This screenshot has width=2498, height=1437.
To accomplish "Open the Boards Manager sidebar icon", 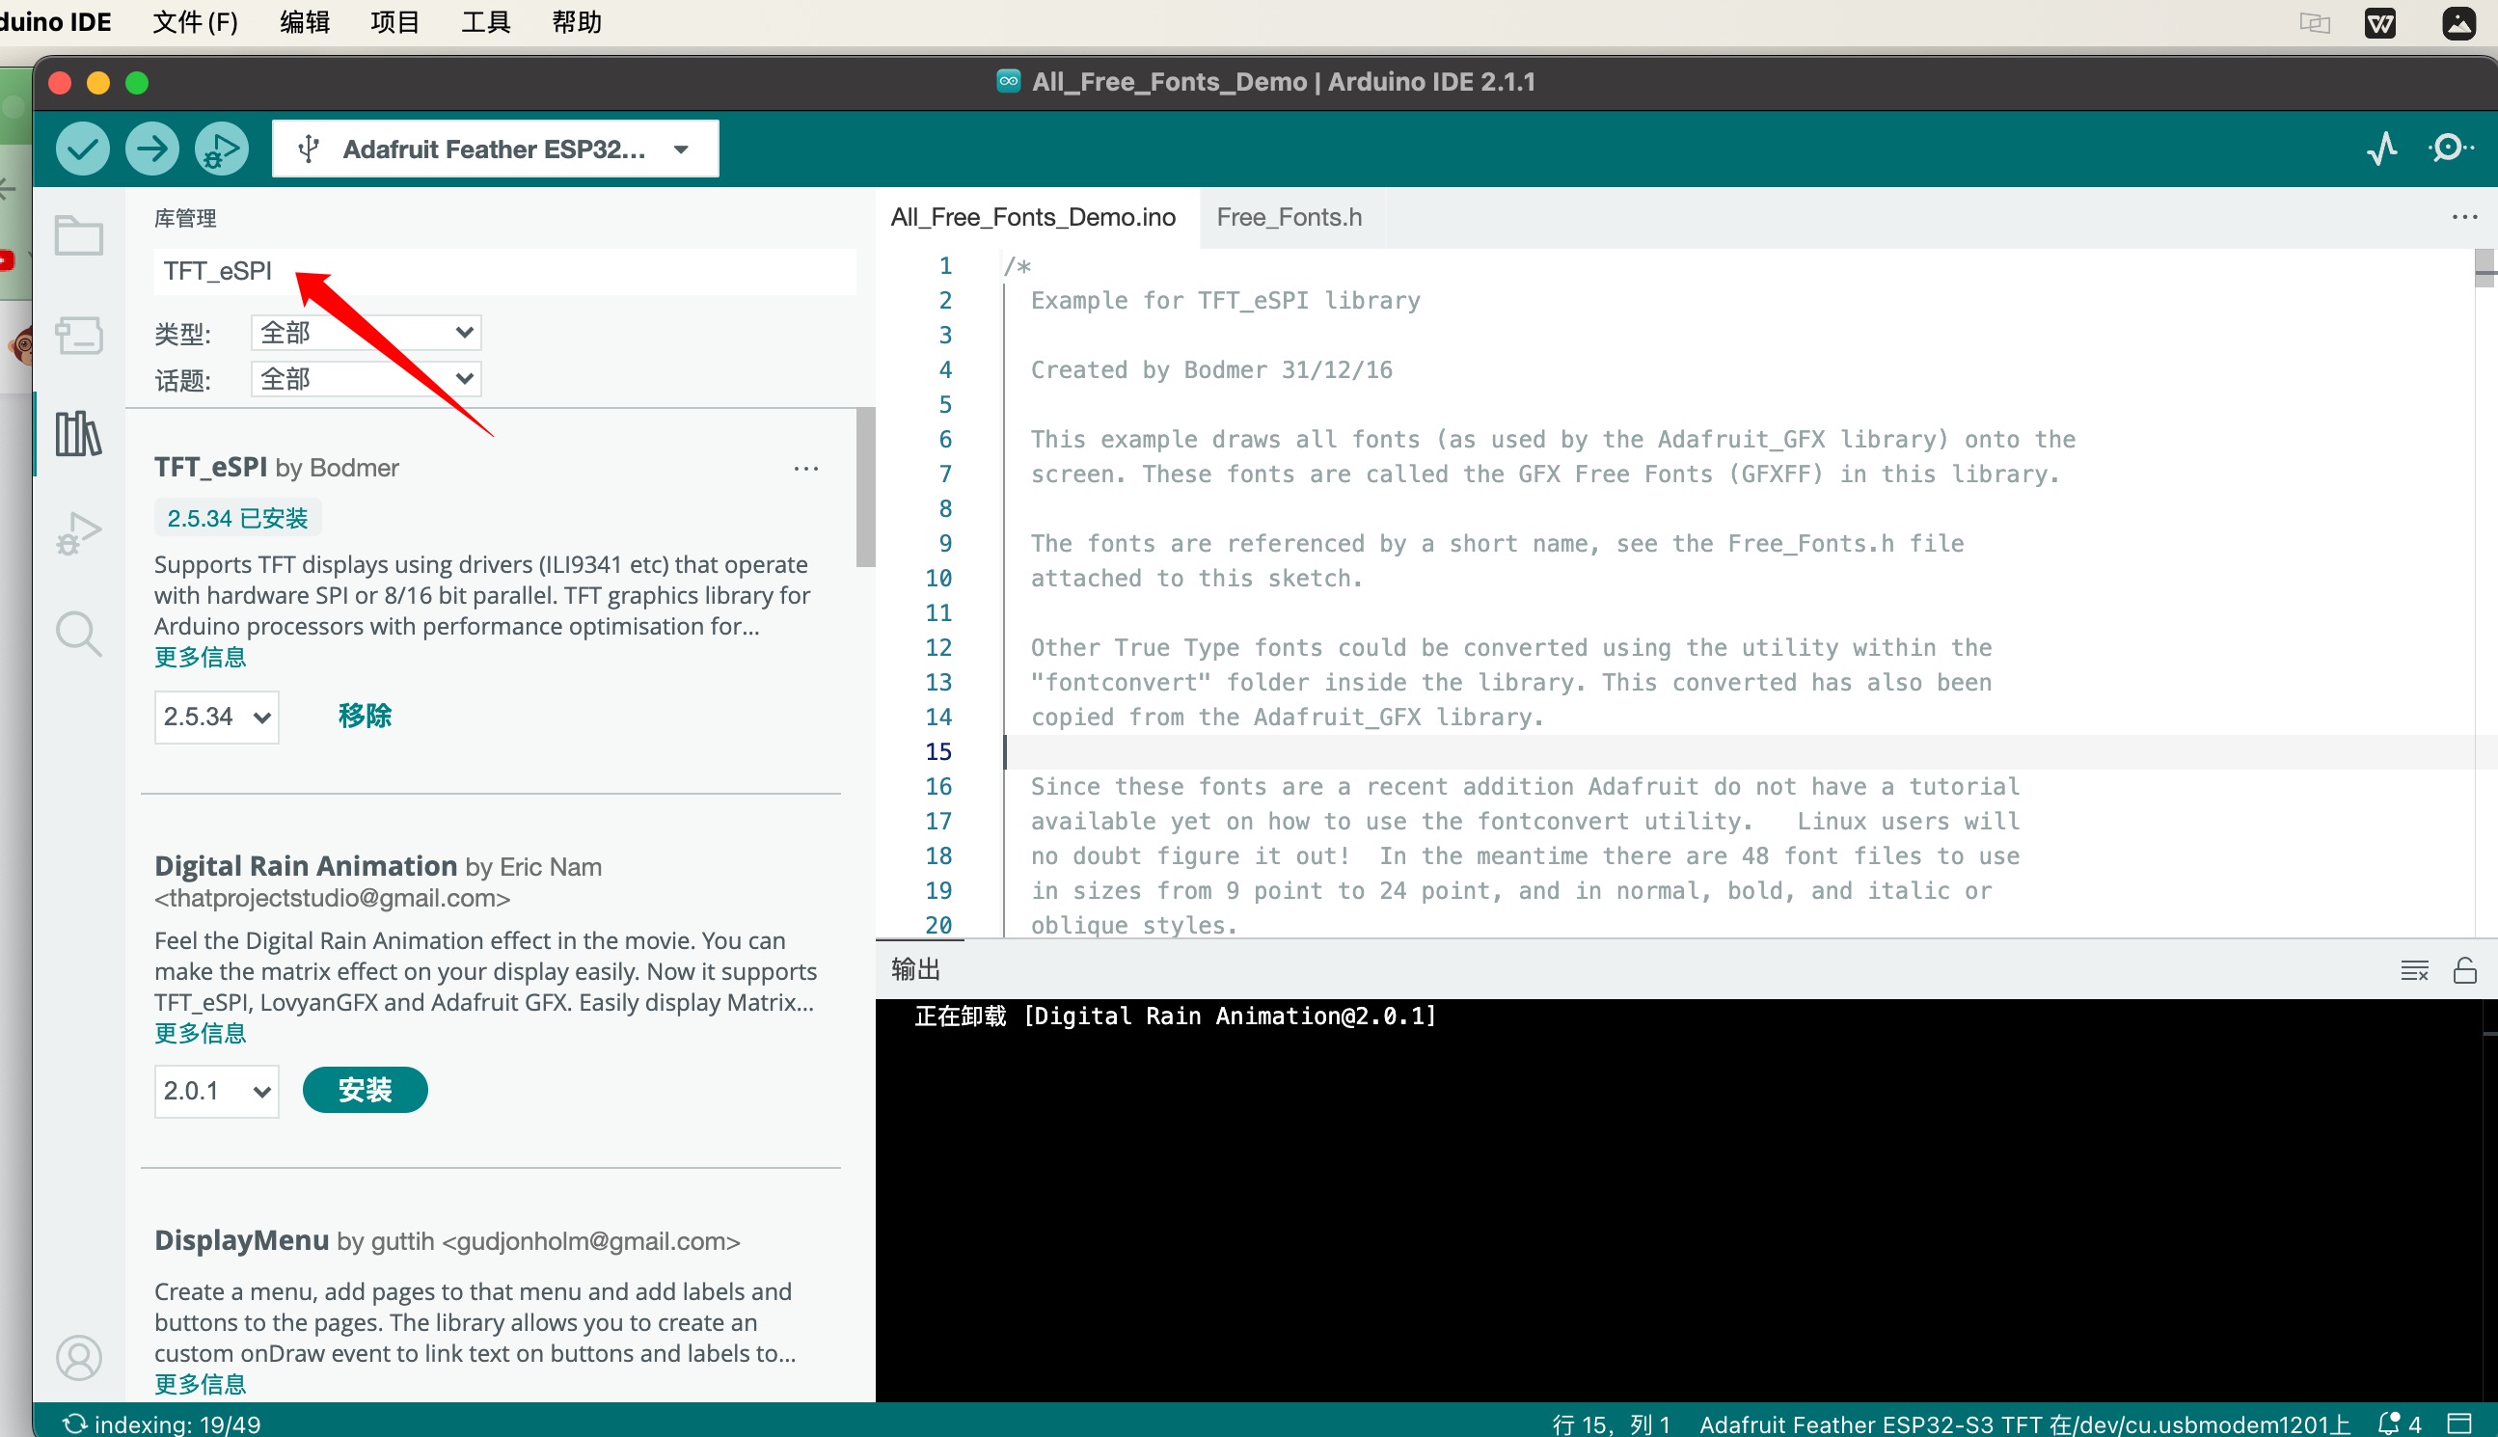I will click(79, 335).
